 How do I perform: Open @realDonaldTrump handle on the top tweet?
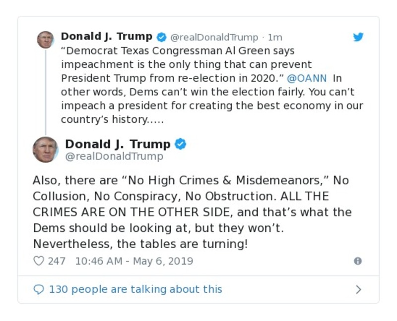pyautogui.click(x=212, y=36)
